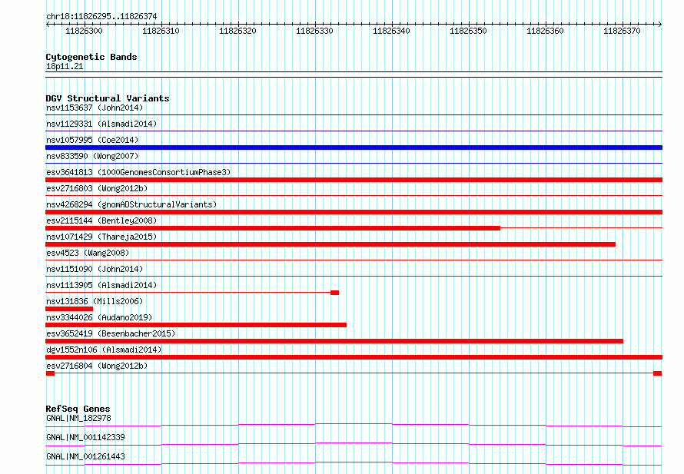Click the red nsv4268294 variant bar
This screenshot has height=474, width=684.
pos(354,212)
